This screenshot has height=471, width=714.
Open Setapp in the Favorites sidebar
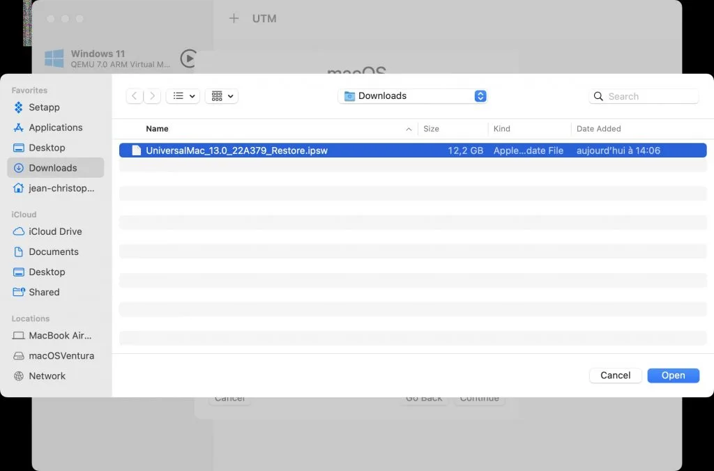44,107
